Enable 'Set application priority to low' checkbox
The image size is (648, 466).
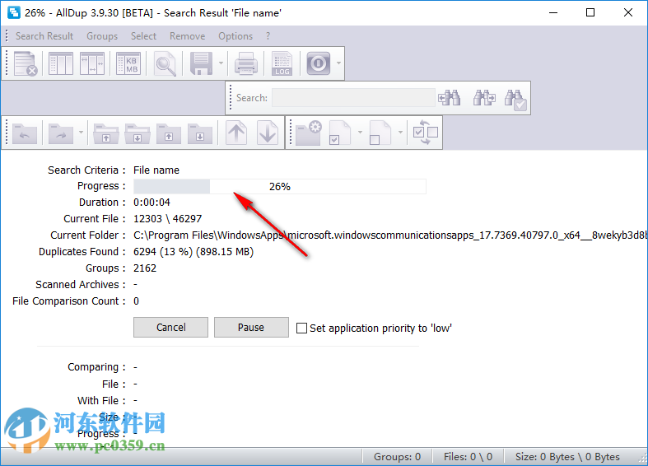(301, 328)
